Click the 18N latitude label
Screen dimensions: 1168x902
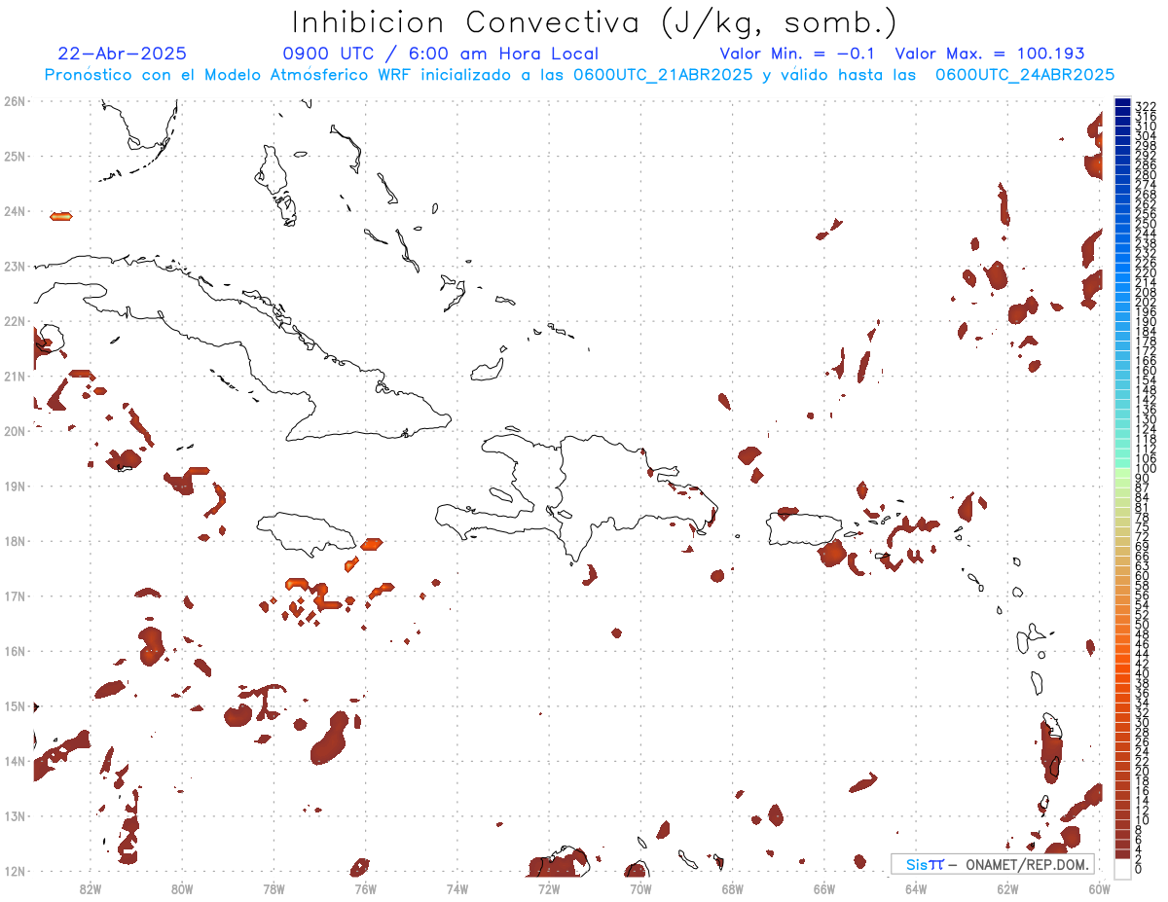point(14,540)
